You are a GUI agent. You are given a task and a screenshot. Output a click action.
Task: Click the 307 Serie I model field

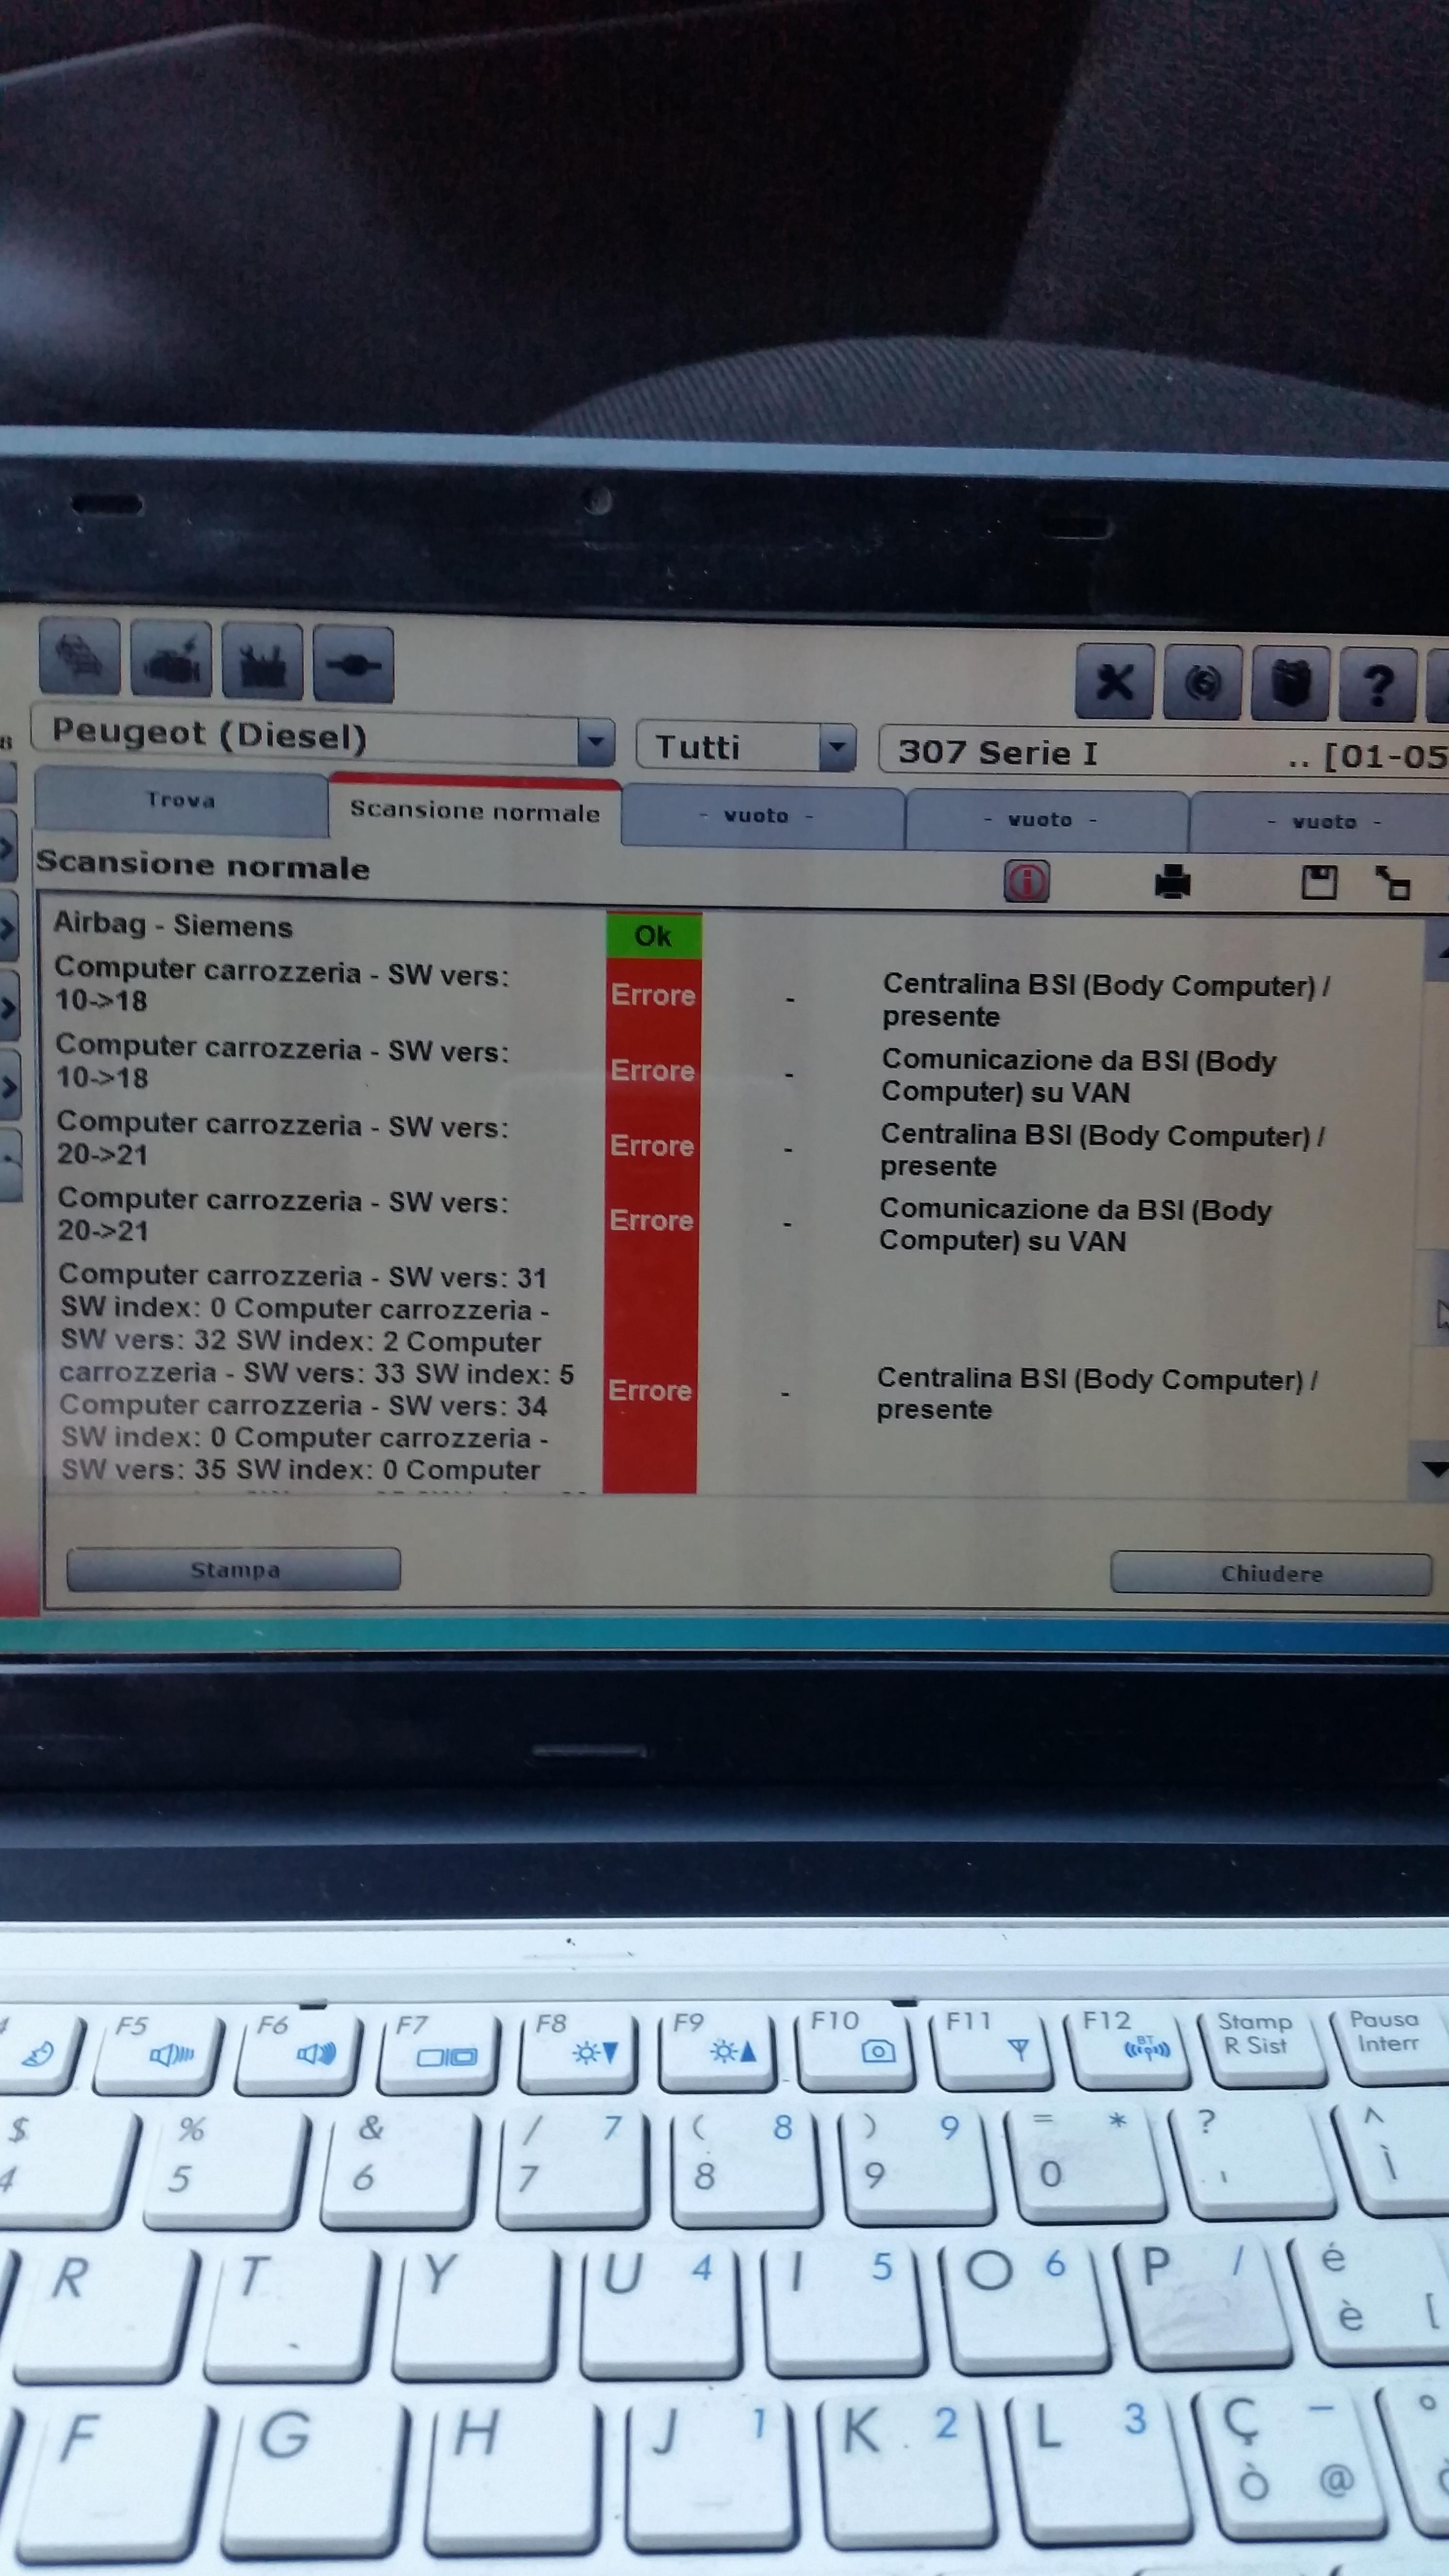coord(1163,752)
